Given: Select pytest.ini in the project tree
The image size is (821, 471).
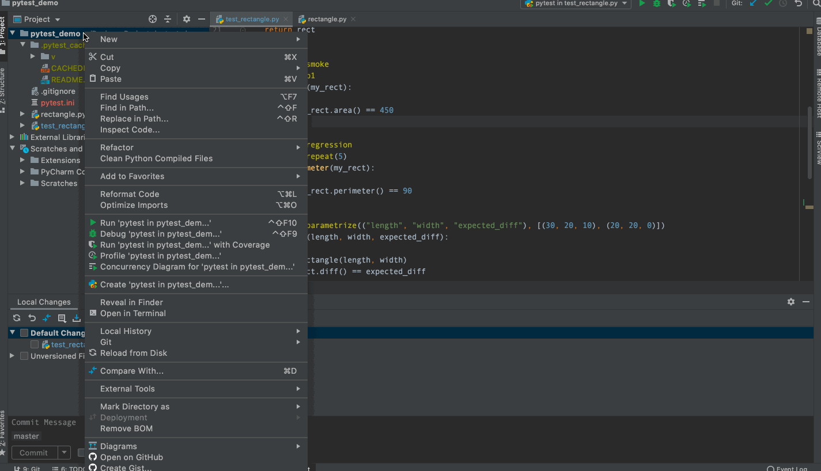Looking at the screenshot, I should (x=58, y=102).
